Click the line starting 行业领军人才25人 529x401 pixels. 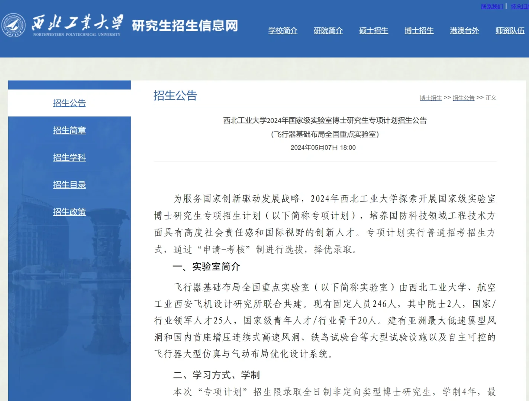click(325, 320)
